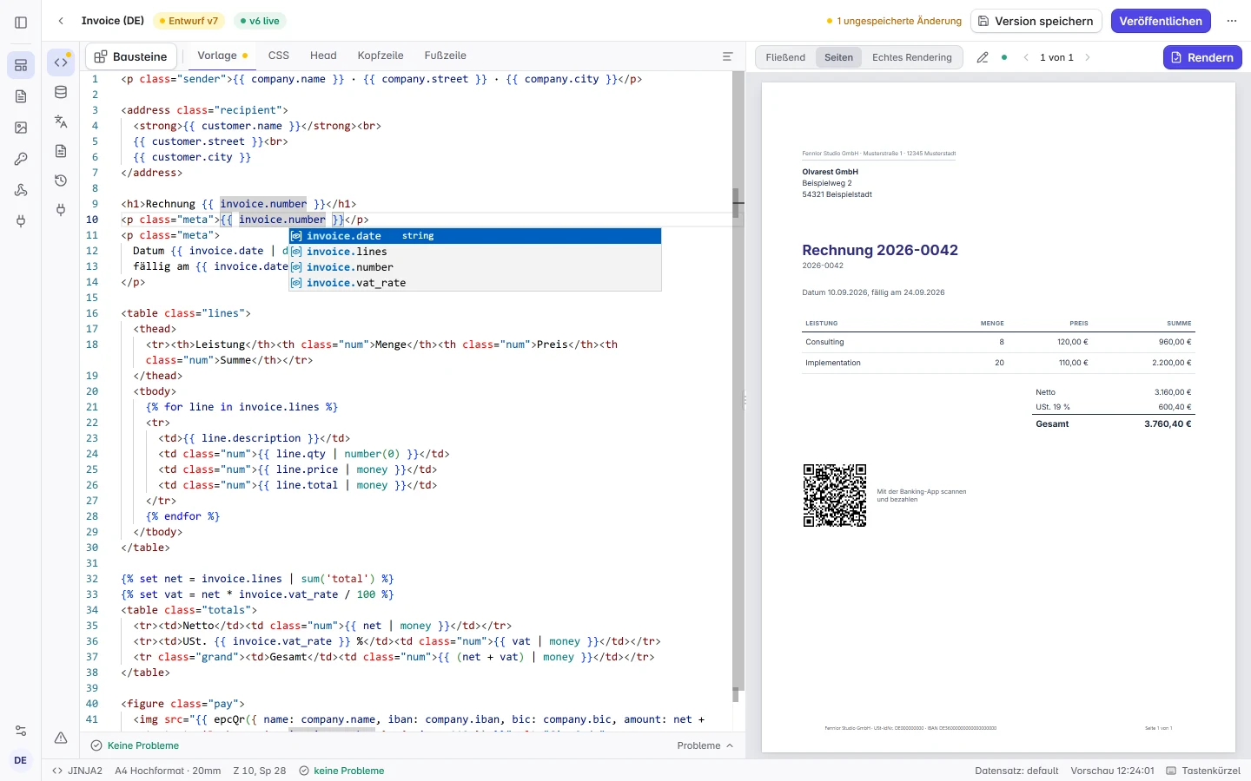
Task: Open the version history icon in the inner sidebar
Action: (61, 180)
